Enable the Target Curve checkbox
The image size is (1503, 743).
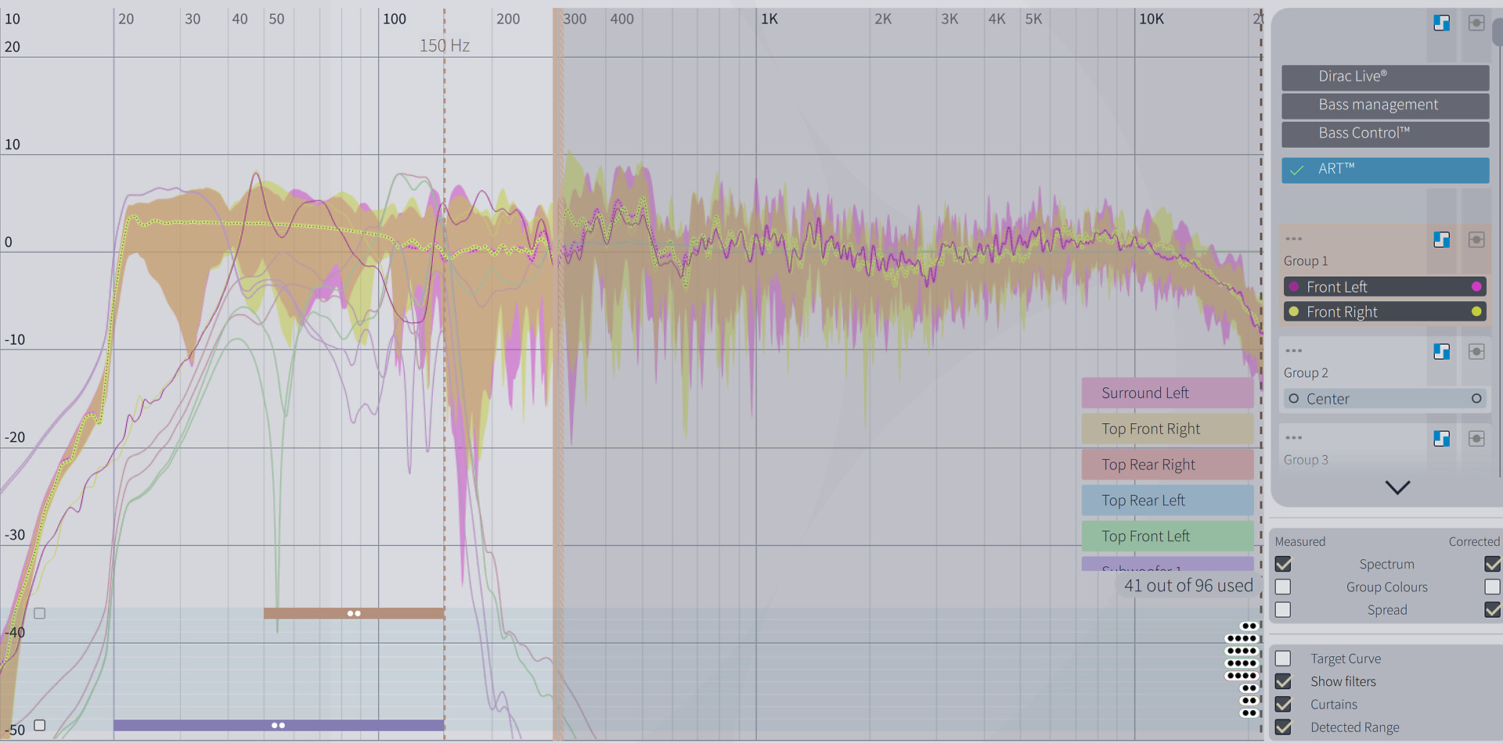[x=1283, y=659]
